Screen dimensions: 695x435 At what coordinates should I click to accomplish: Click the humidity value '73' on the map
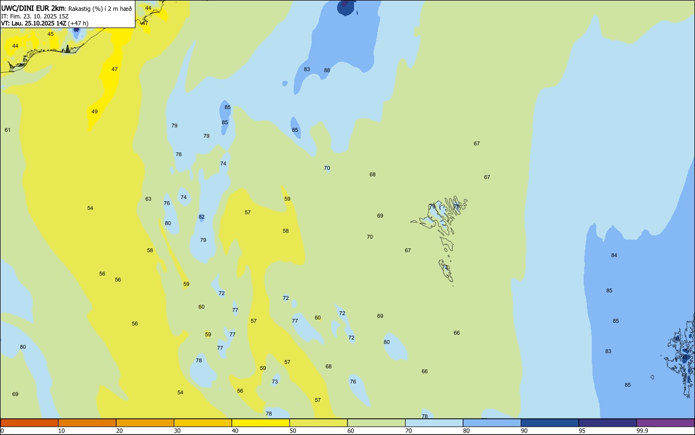coord(275,382)
